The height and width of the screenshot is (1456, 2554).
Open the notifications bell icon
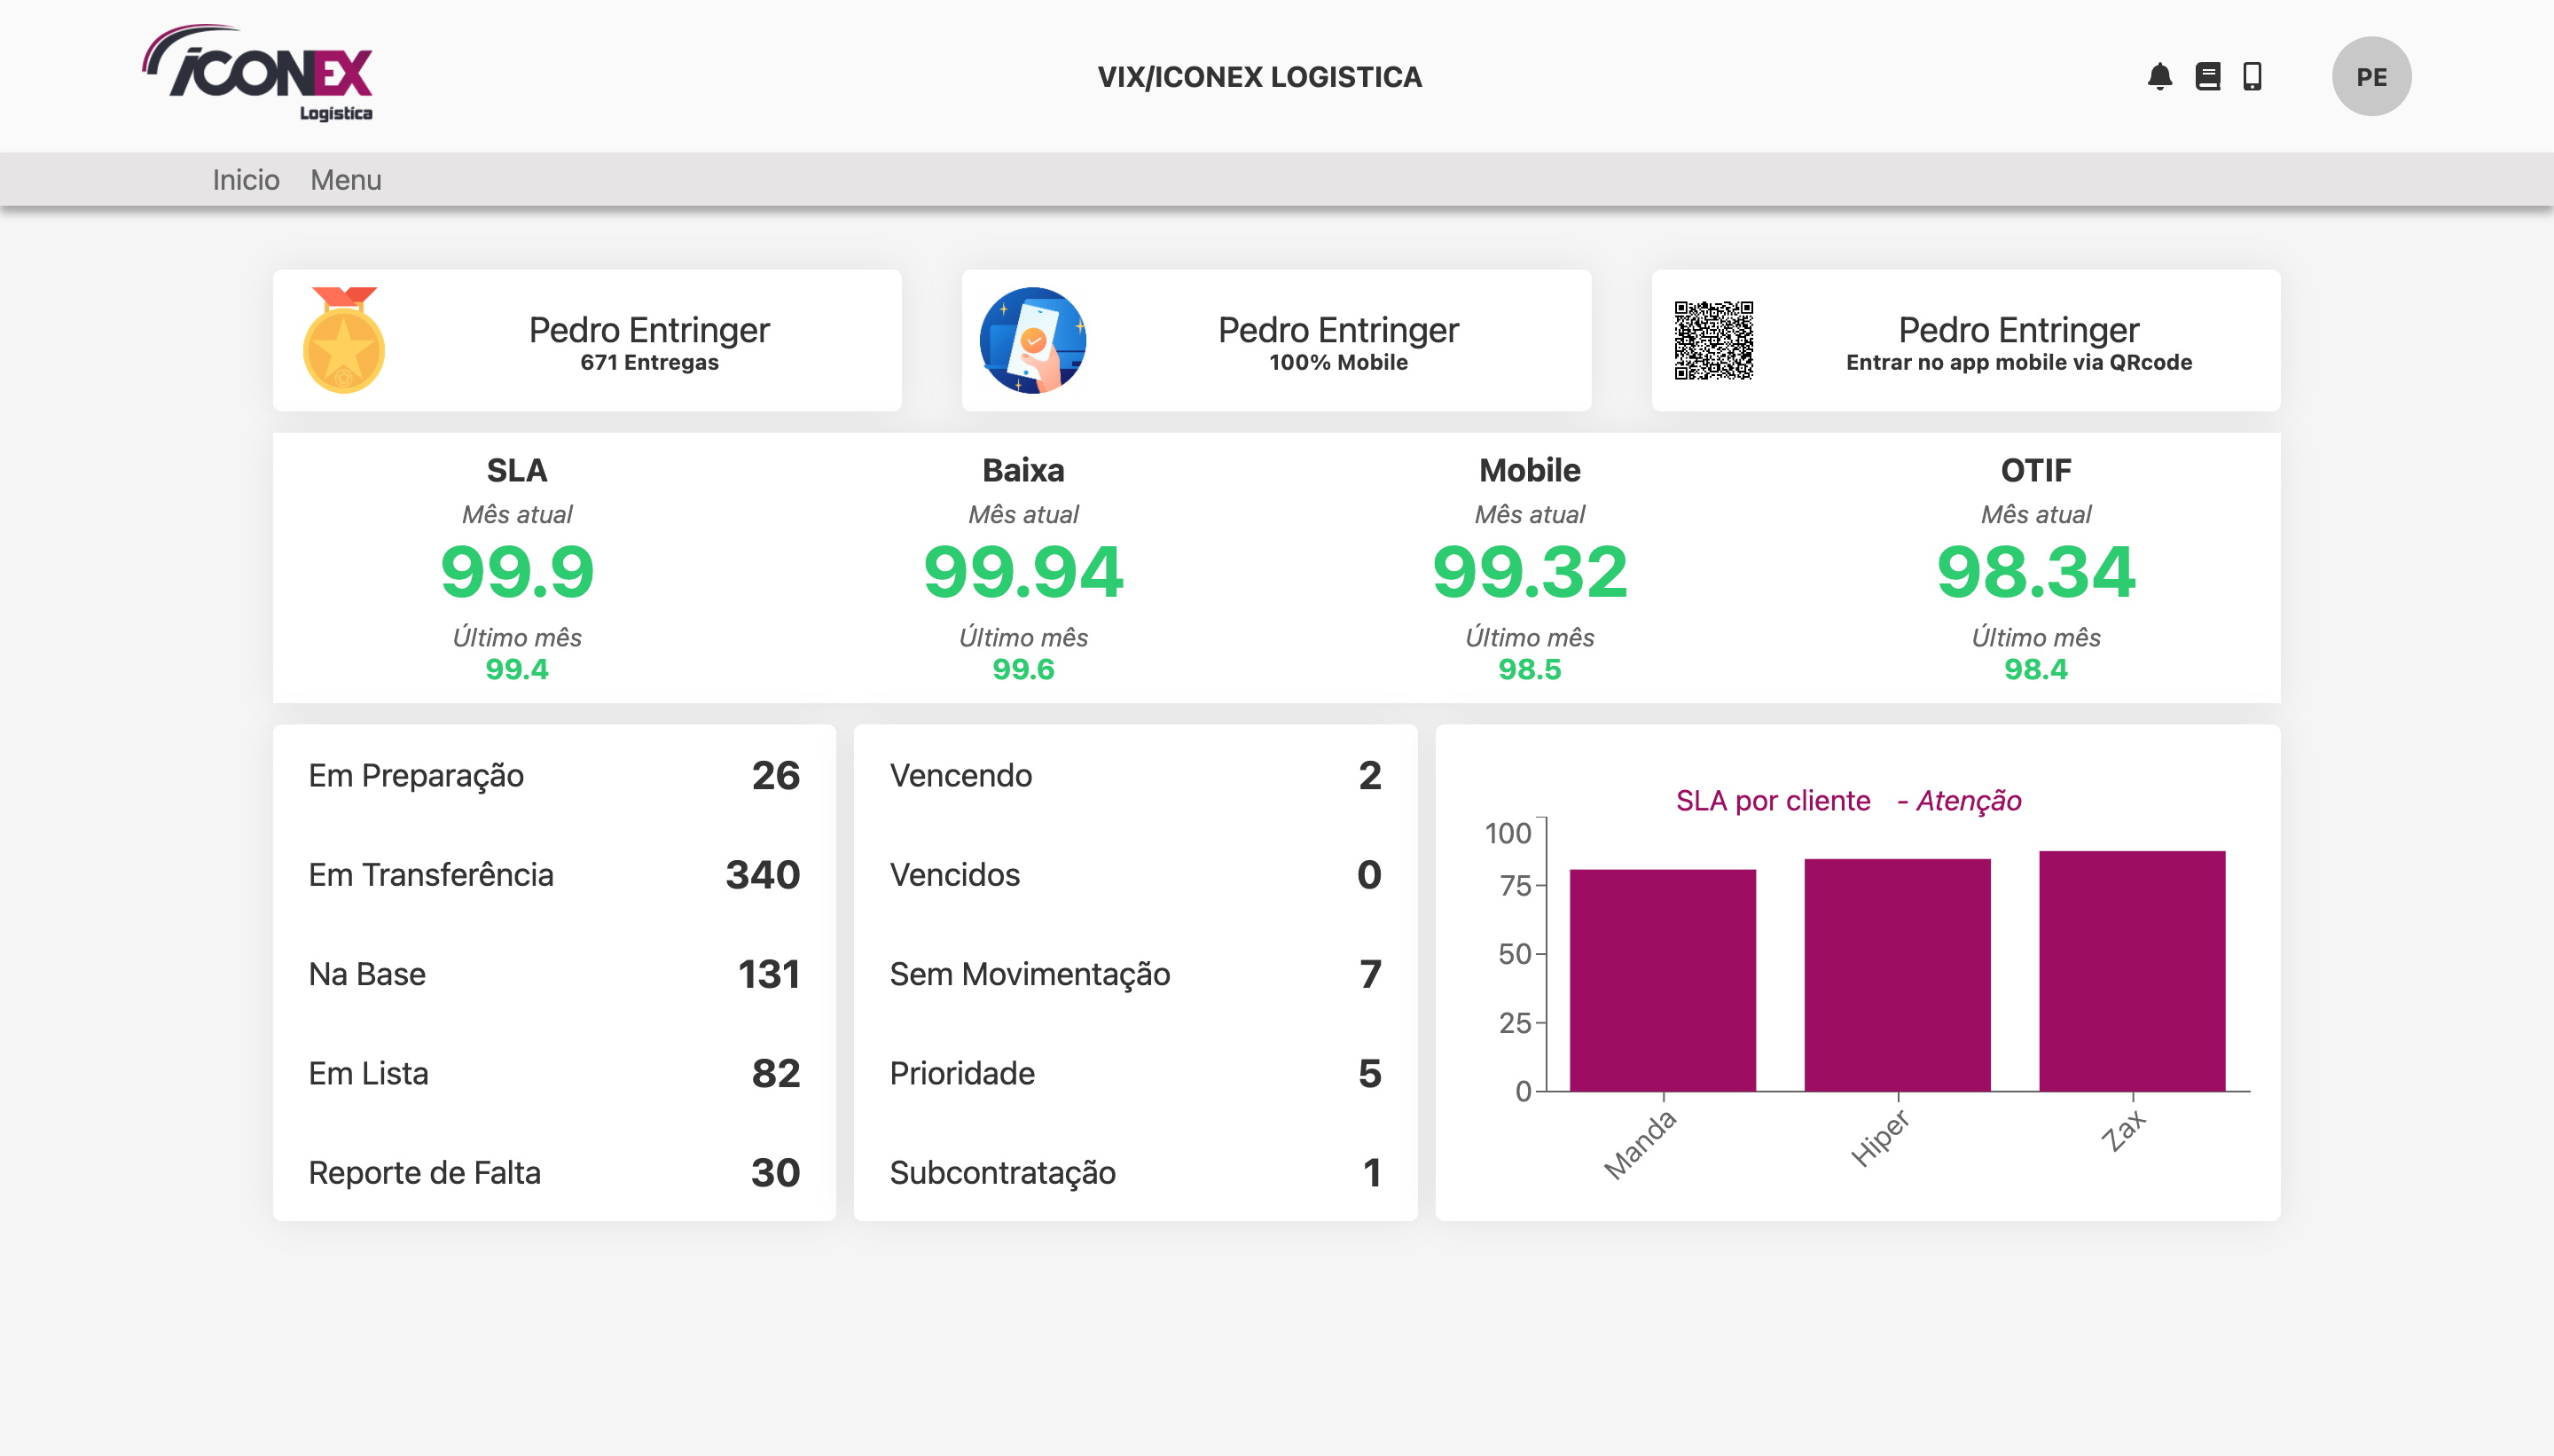point(2159,76)
